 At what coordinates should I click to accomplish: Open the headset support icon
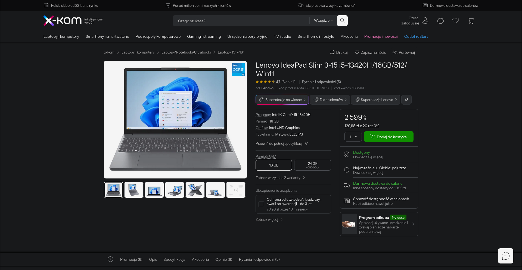[440, 21]
